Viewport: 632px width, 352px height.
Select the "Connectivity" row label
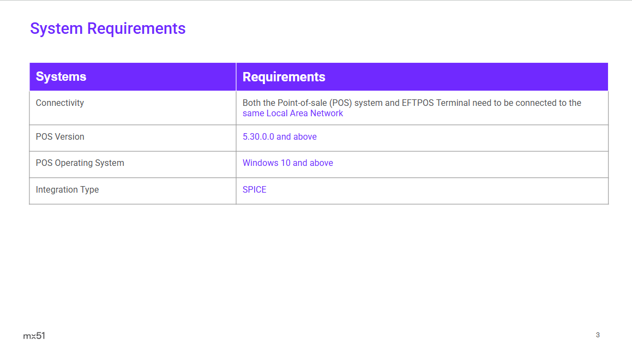click(x=60, y=103)
